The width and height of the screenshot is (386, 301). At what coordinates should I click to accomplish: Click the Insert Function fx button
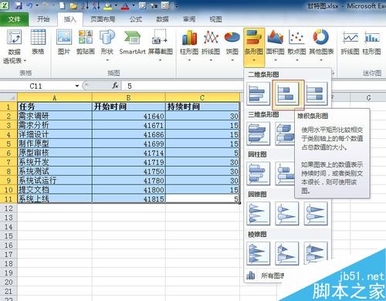(115, 86)
